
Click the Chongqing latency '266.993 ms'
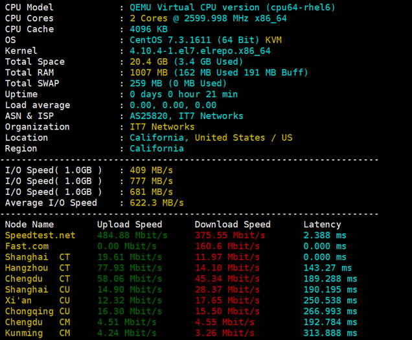[330, 312]
